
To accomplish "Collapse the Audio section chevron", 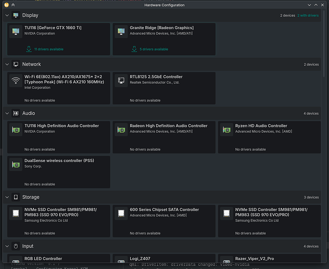I will click(6, 114).
